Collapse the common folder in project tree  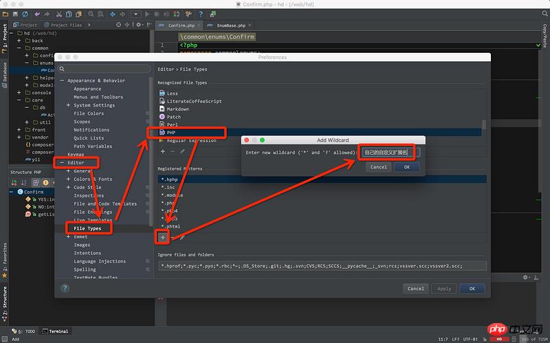pos(19,48)
